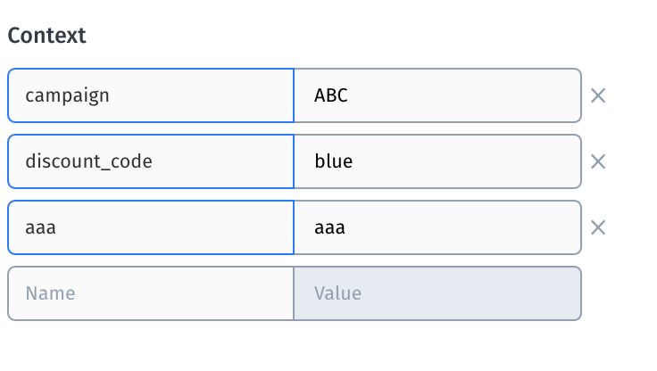Click the aaa value field
The image size is (657, 371).
(437, 227)
